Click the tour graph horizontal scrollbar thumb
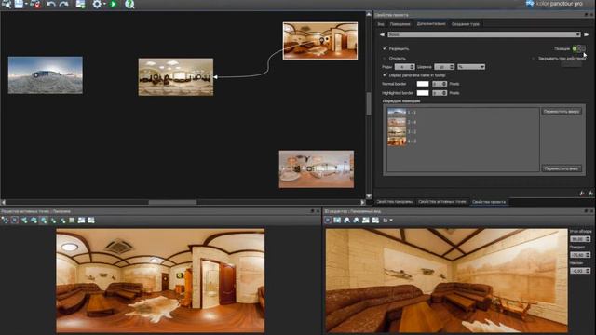596x335 pixels. pos(172,203)
